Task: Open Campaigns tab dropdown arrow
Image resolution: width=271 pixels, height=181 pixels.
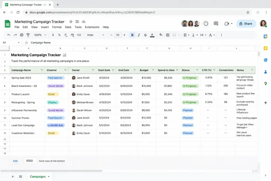Action: point(49,177)
